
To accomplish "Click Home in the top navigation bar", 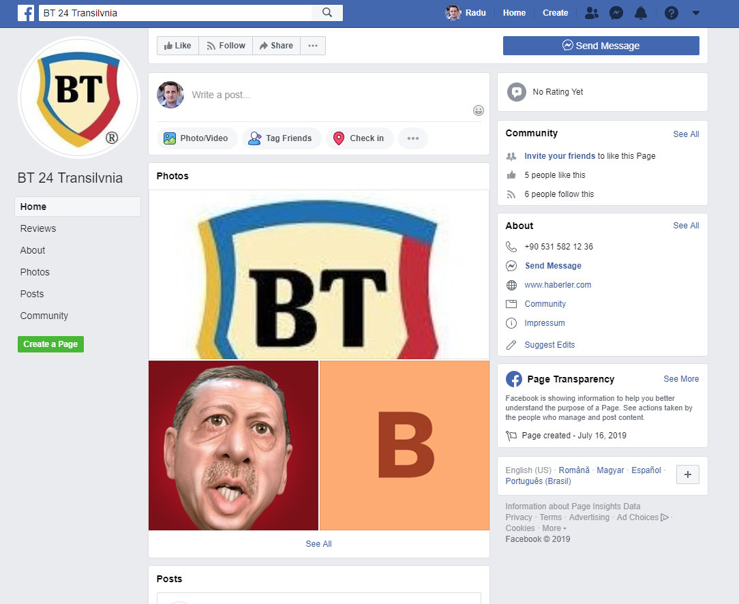I will (514, 13).
